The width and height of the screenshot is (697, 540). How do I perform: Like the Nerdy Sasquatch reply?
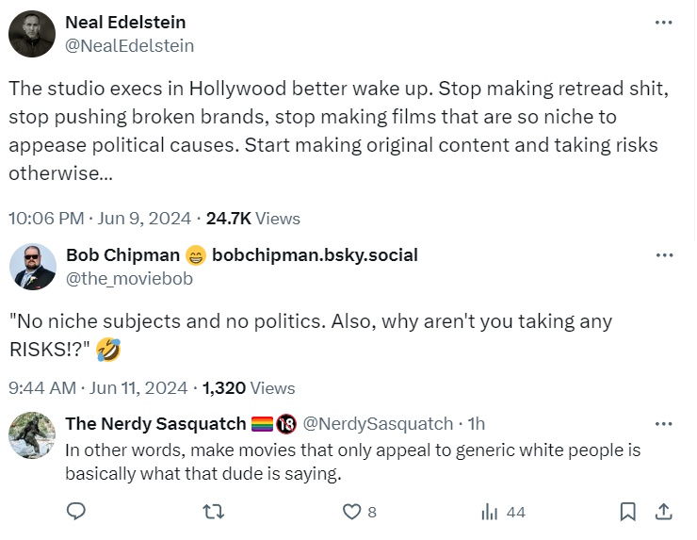pos(352,512)
